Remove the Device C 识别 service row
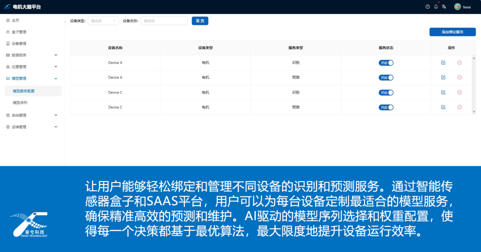The image size is (481, 252). 459,92
